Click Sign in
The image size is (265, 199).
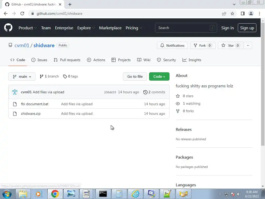click(x=227, y=28)
